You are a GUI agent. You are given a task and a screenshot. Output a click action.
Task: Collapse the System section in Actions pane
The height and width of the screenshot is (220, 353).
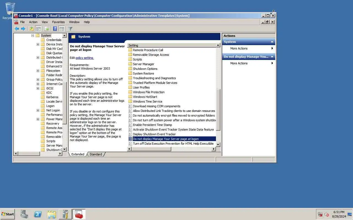(x=272, y=42)
